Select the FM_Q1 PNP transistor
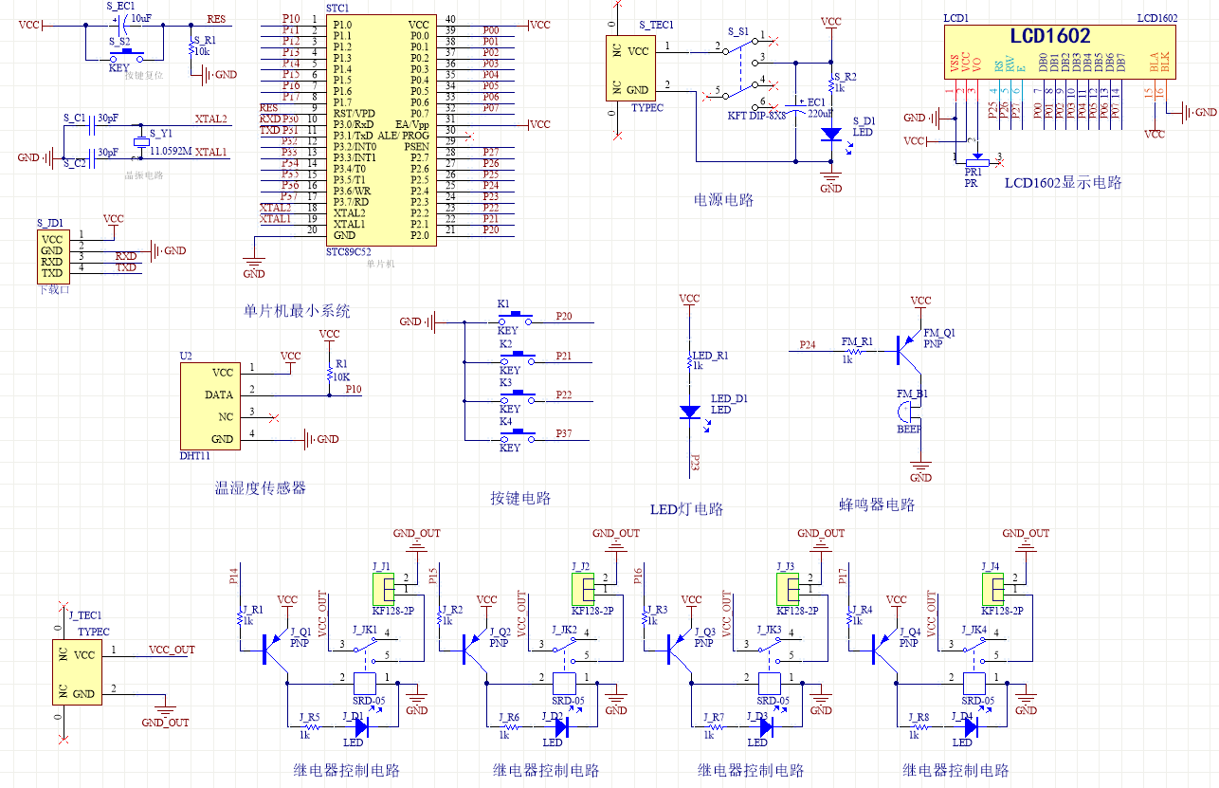 907,351
